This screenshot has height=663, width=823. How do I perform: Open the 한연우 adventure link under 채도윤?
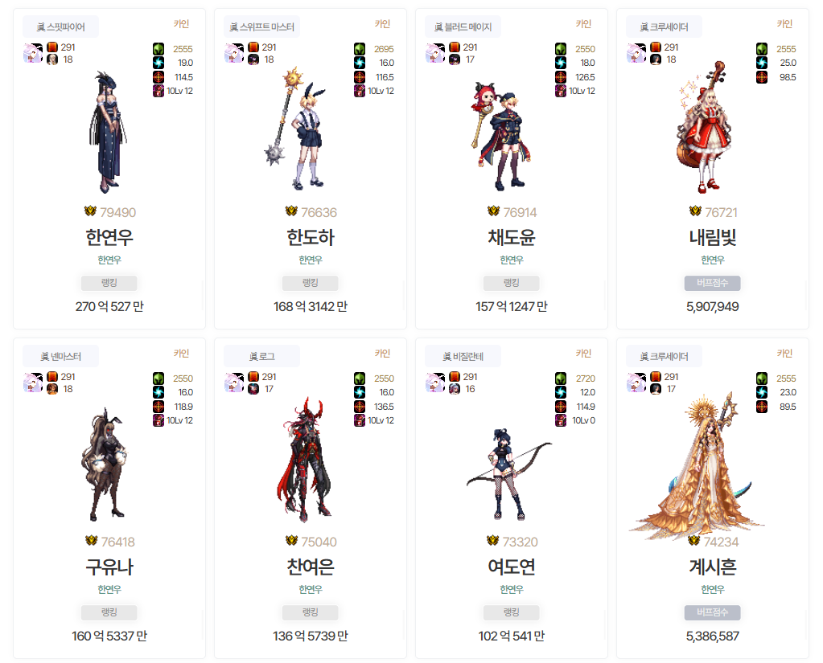point(511,260)
